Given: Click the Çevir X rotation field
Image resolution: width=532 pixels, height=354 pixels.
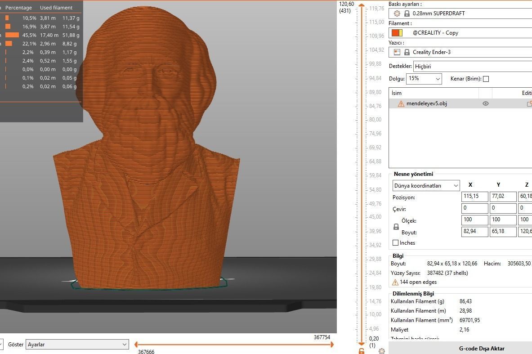Looking at the screenshot, I should click(x=474, y=208).
